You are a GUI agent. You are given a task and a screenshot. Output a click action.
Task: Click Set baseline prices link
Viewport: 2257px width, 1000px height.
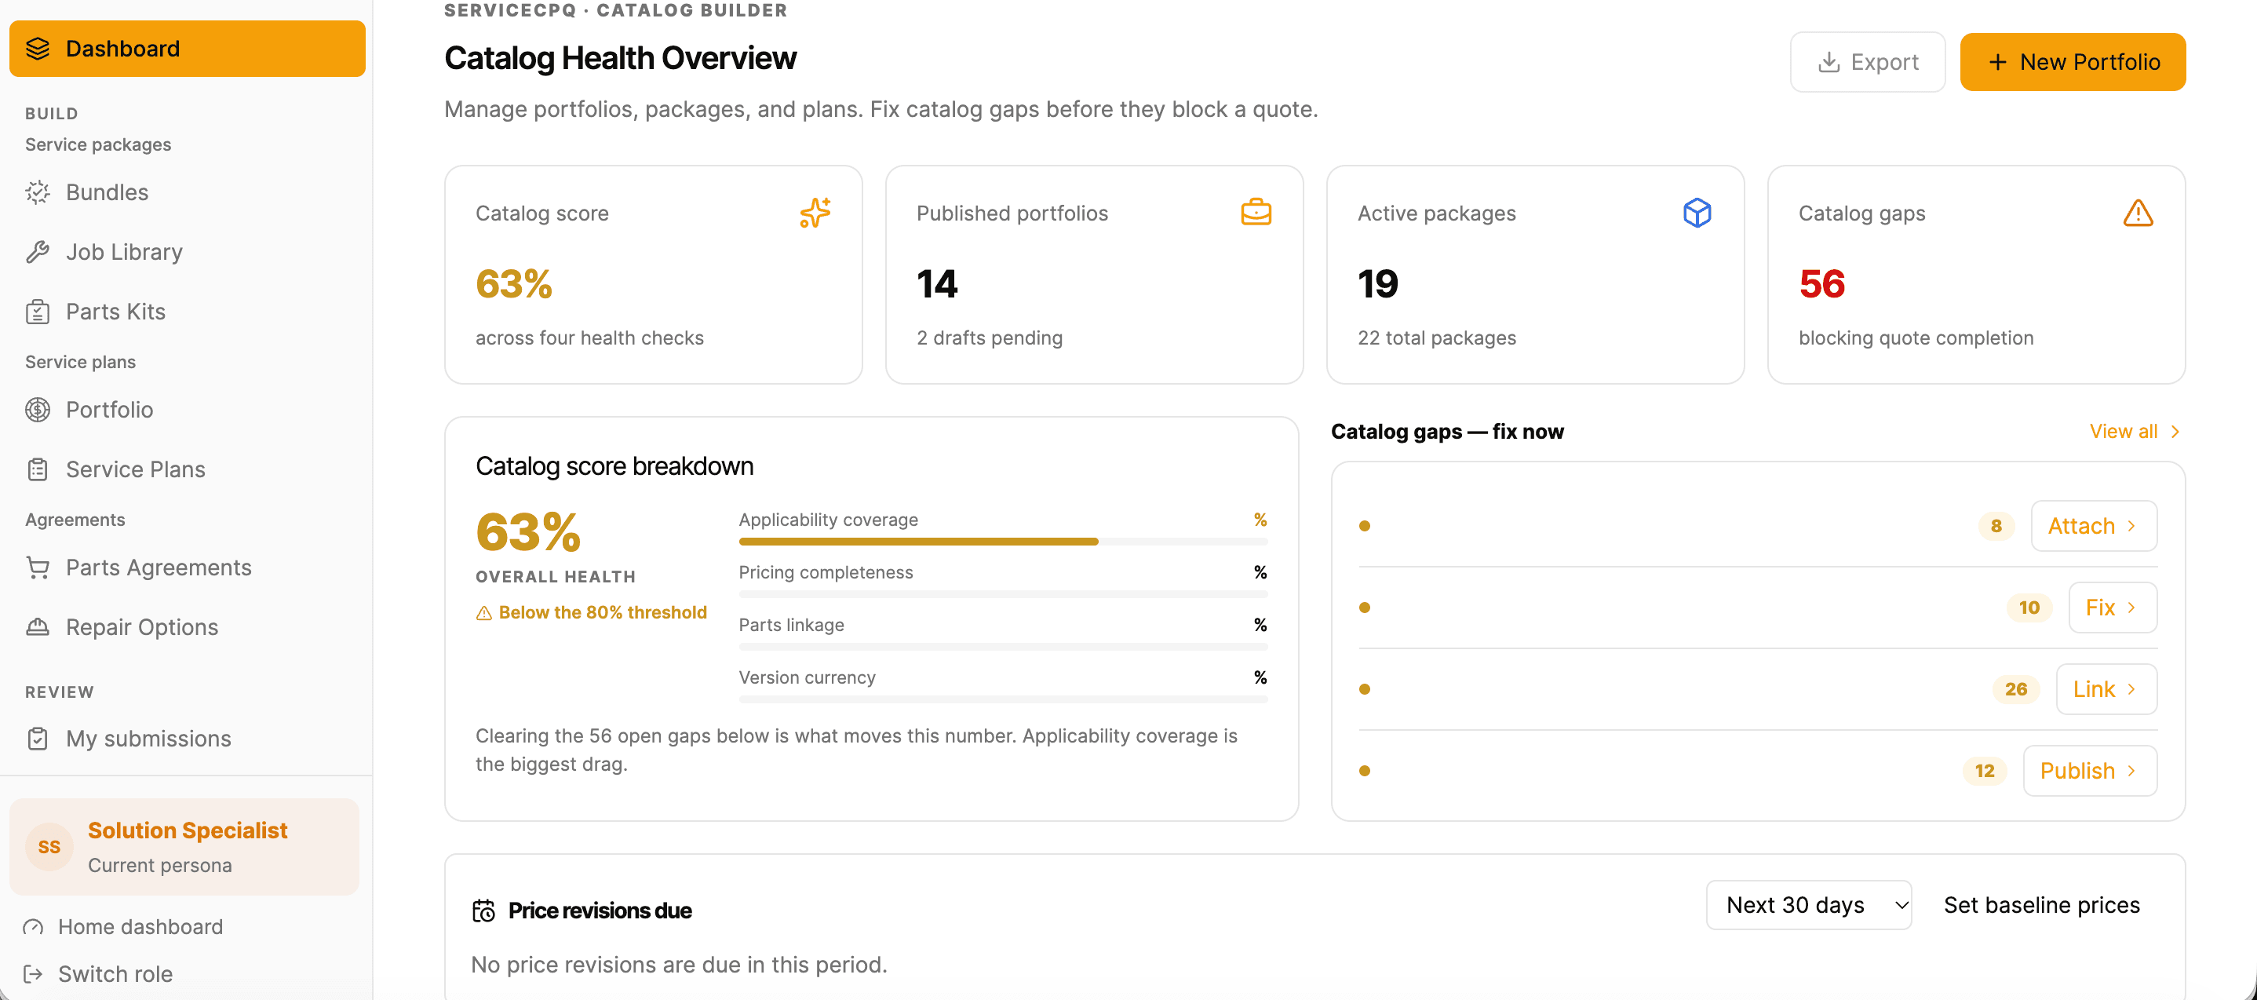coord(2041,905)
